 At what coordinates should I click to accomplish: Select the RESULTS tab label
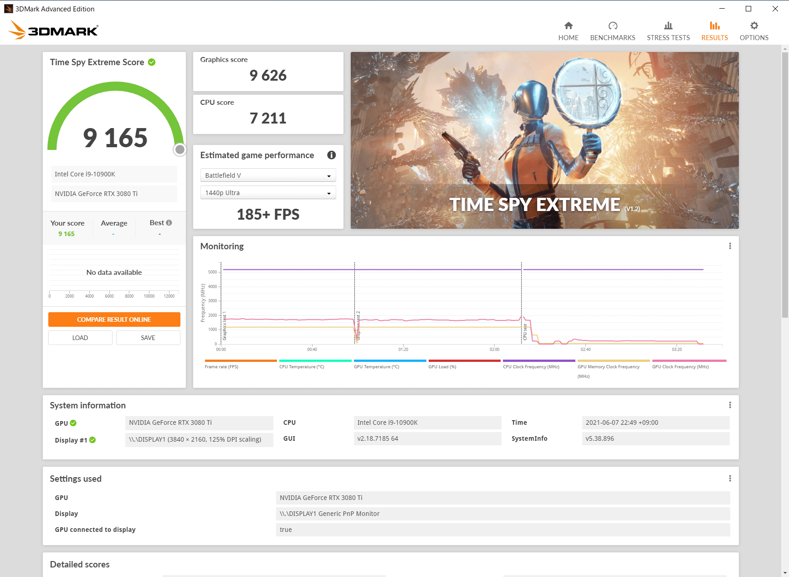(x=715, y=38)
